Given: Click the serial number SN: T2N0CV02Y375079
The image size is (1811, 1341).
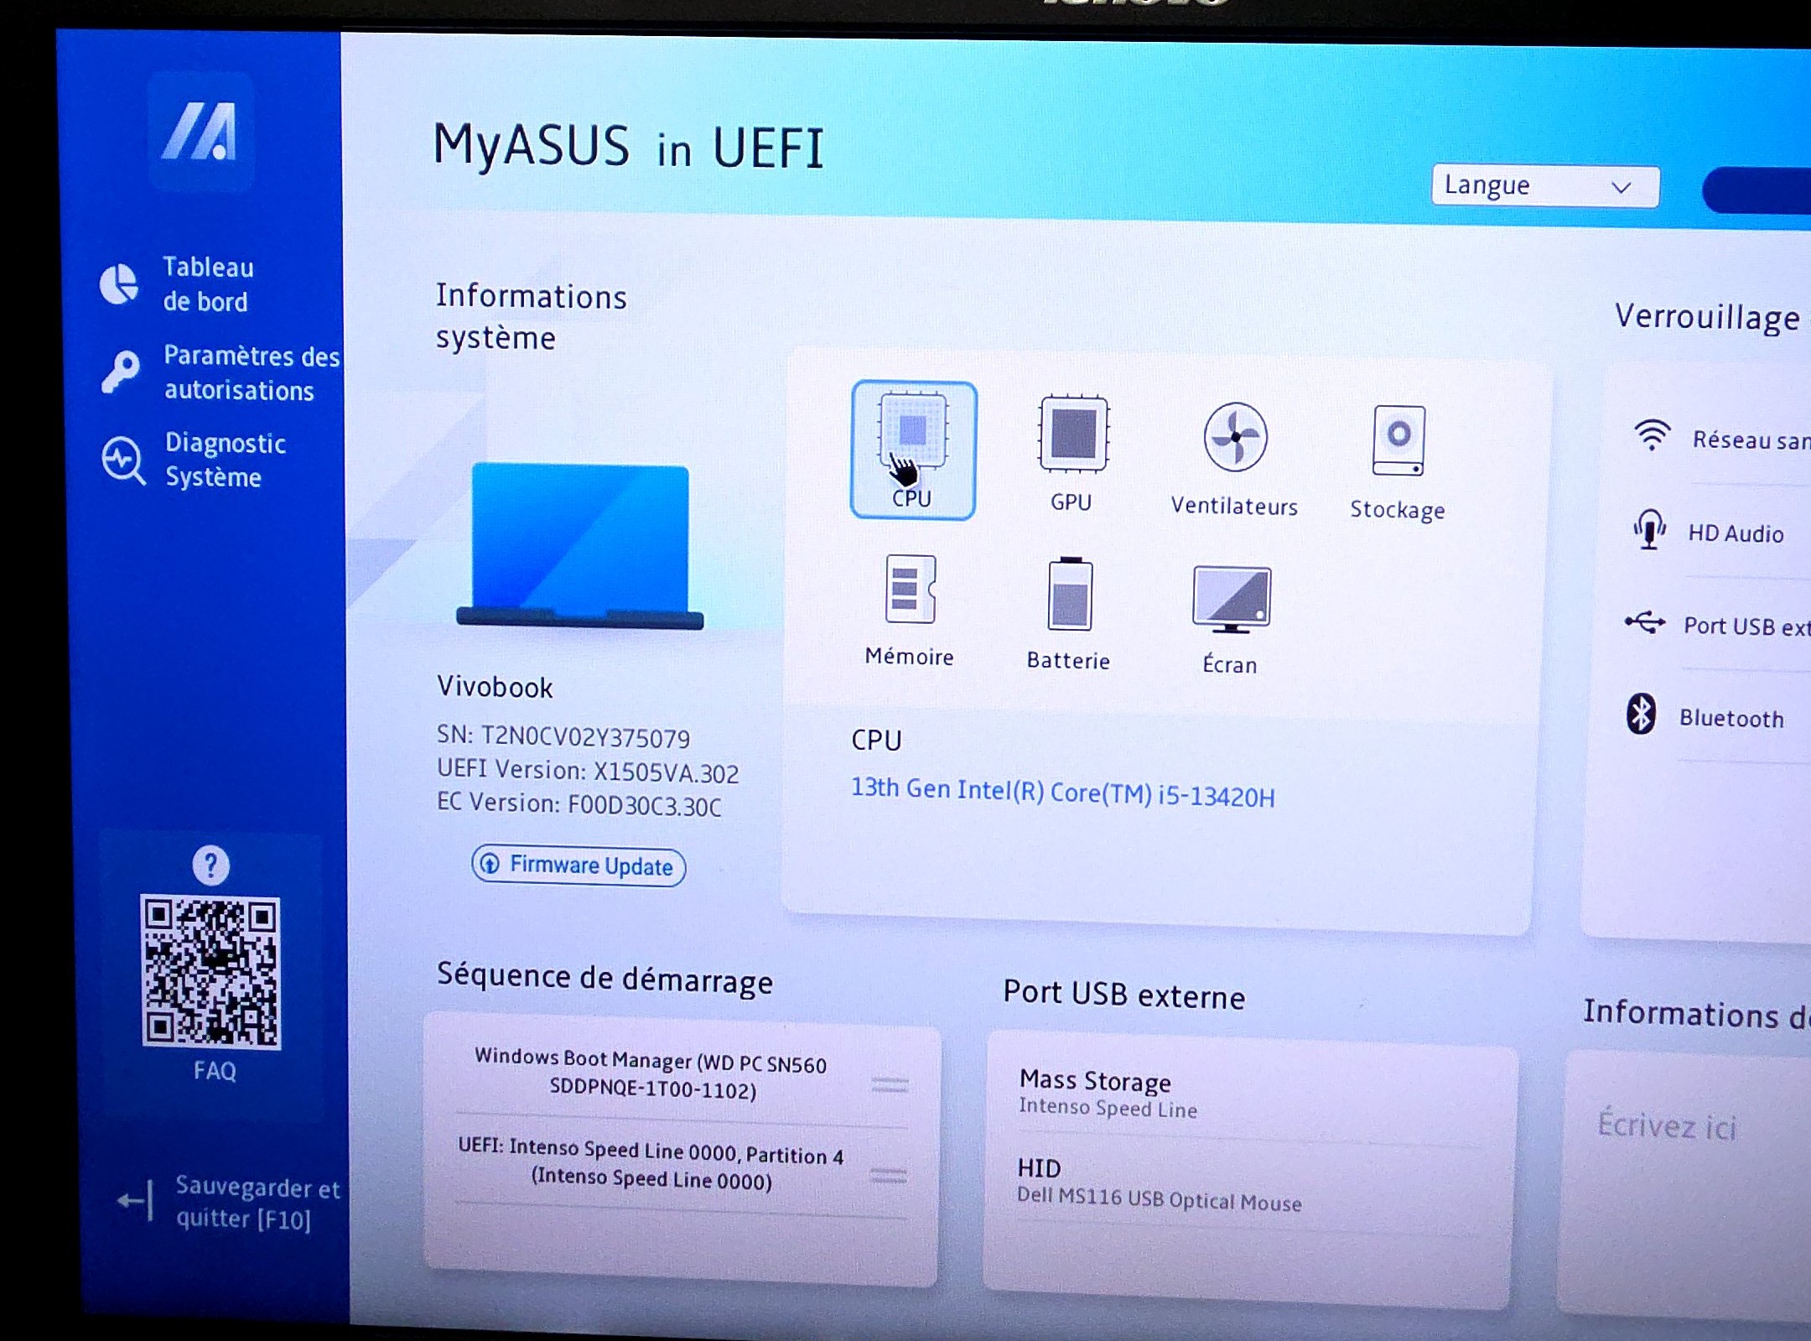Looking at the screenshot, I should click(x=563, y=737).
